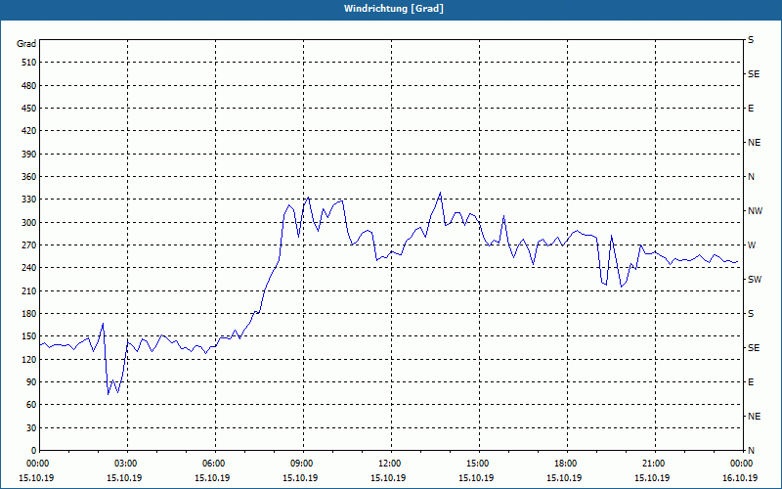The height and width of the screenshot is (489, 782).
Task: Select the 480 degree axis label
Action: pyautogui.click(x=28, y=86)
